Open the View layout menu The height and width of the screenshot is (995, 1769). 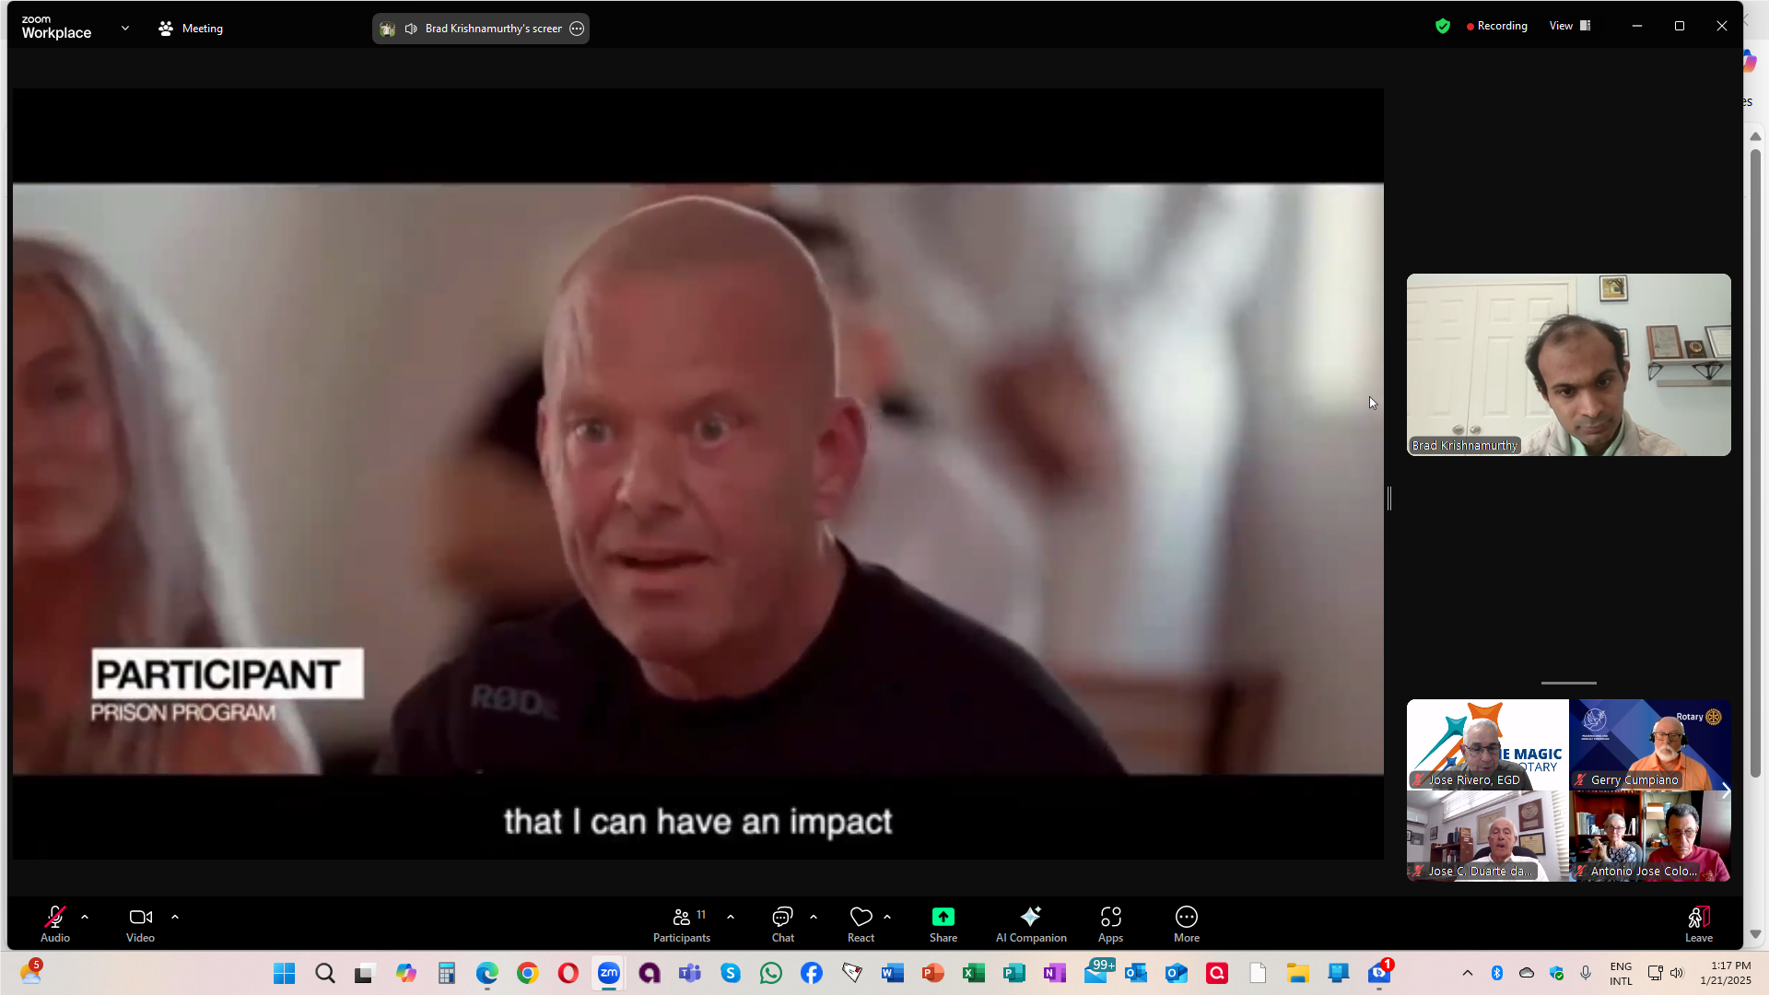[x=1569, y=26]
